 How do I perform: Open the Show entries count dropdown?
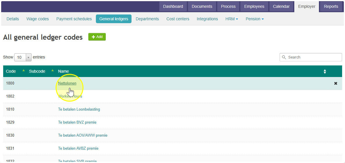click(x=23, y=57)
